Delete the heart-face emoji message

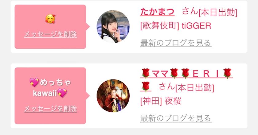(50, 34)
